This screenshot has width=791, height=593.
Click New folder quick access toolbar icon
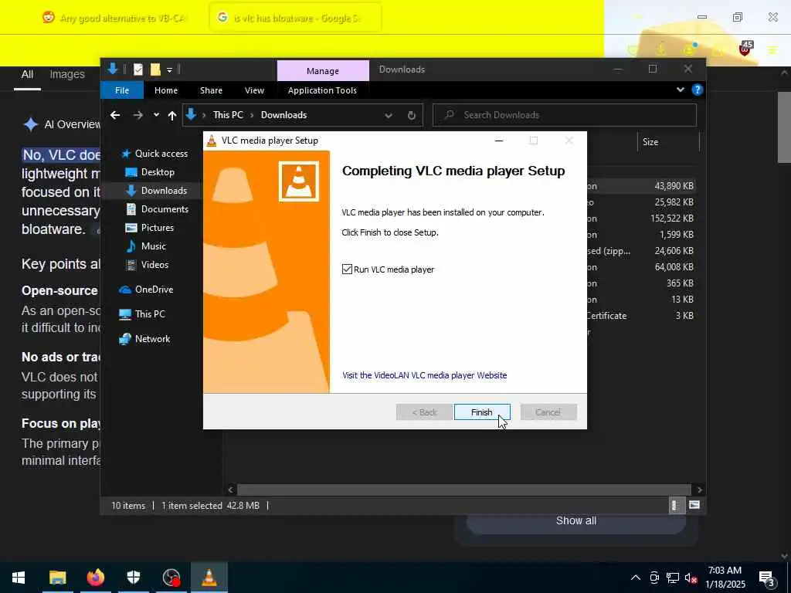point(155,69)
